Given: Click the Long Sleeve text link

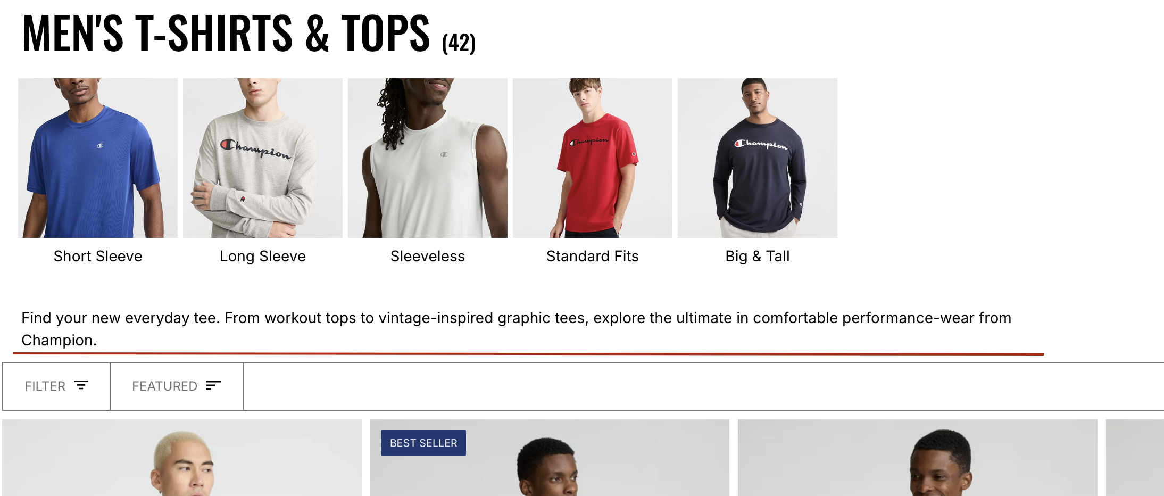Looking at the screenshot, I should (x=263, y=257).
